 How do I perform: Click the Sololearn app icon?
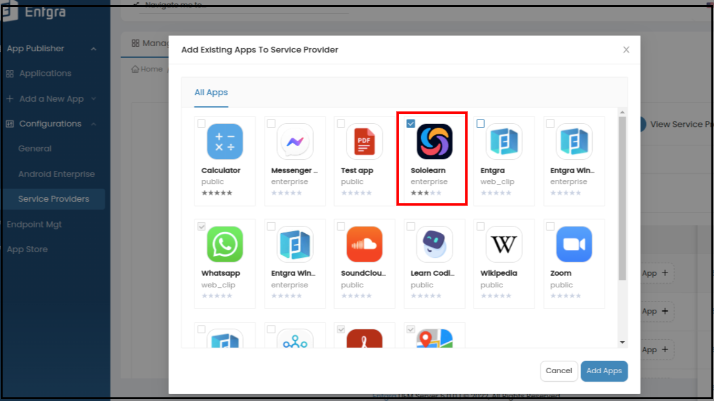pos(434,142)
